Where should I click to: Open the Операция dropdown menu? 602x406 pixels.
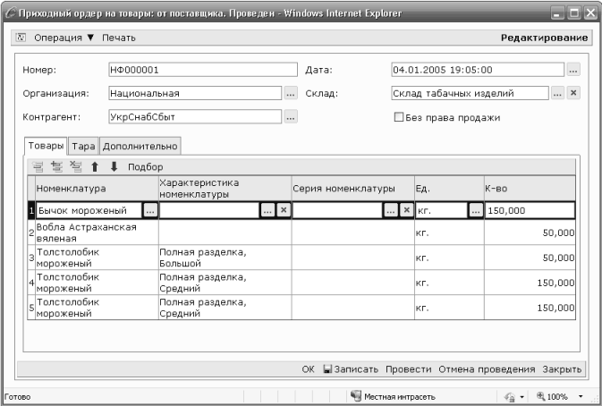point(64,38)
